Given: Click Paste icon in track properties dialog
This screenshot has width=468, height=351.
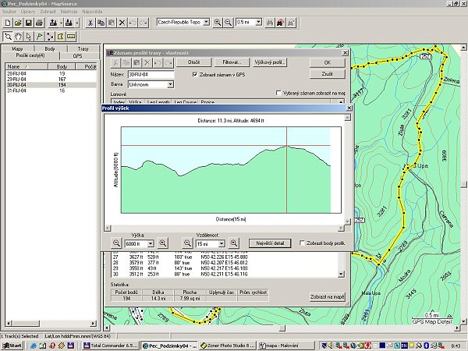Looking at the screenshot, I should 136,62.
